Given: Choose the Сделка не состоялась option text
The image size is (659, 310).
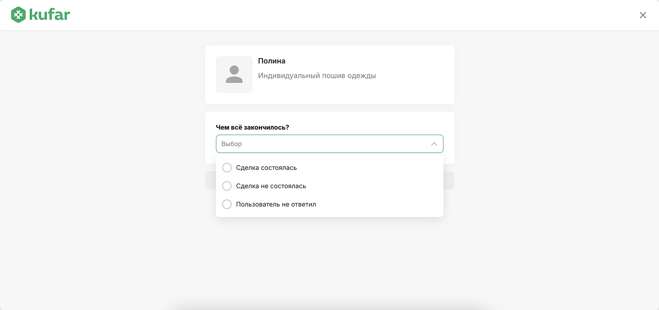Looking at the screenshot, I should click(x=271, y=186).
